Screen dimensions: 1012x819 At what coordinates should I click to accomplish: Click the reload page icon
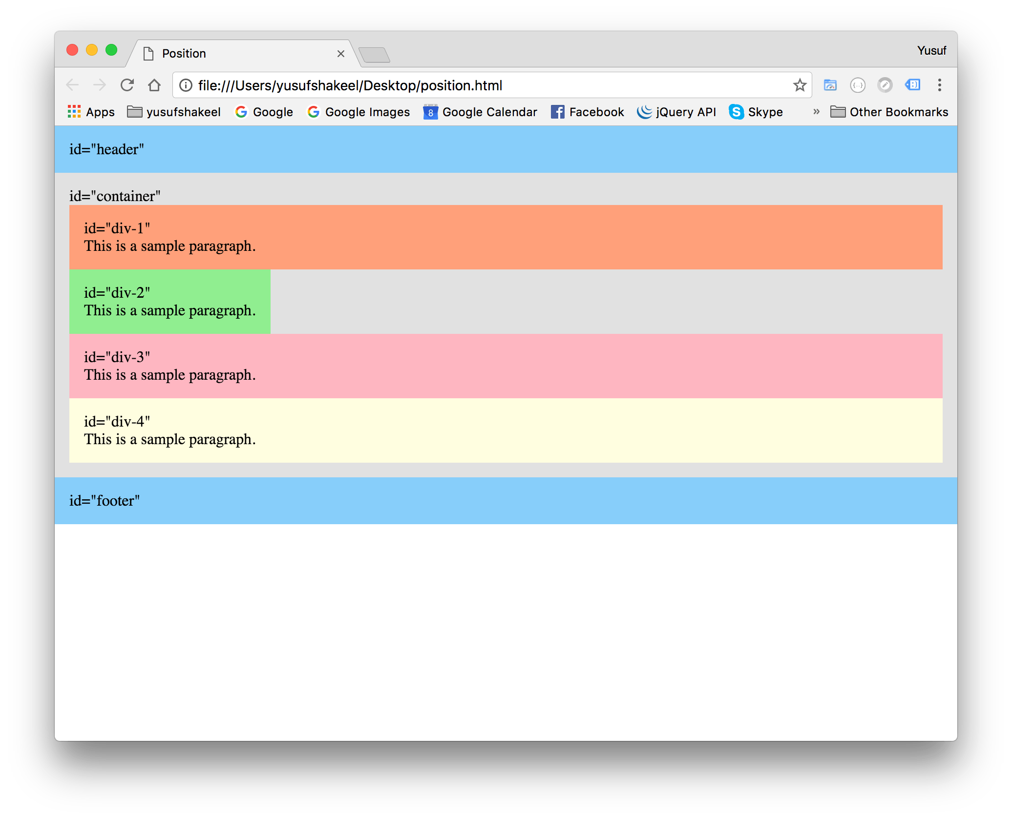click(x=127, y=85)
